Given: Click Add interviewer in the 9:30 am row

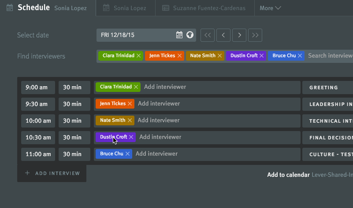Looking at the screenshot, I should tap(159, 103).
